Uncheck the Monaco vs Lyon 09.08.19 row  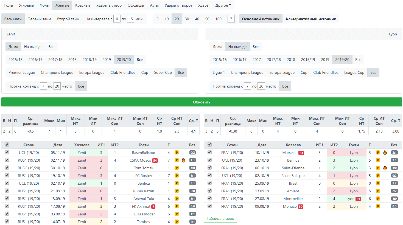pyautogui.click(x=209, y=206)
